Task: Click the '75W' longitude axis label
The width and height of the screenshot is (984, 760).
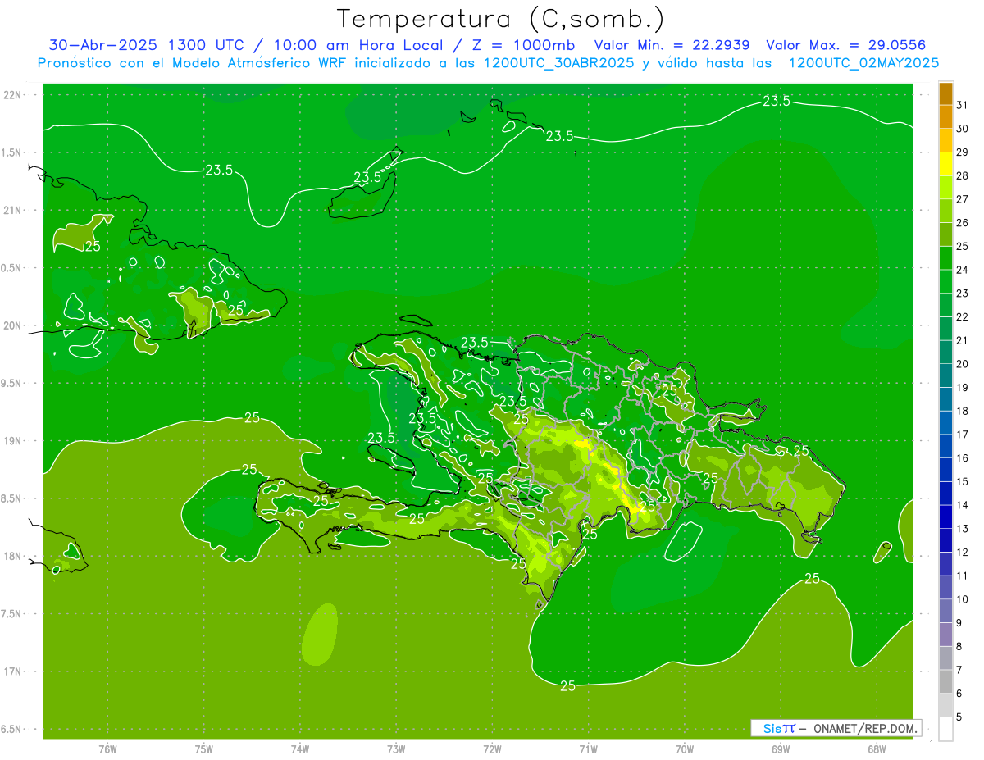Action: click(204, 749)
